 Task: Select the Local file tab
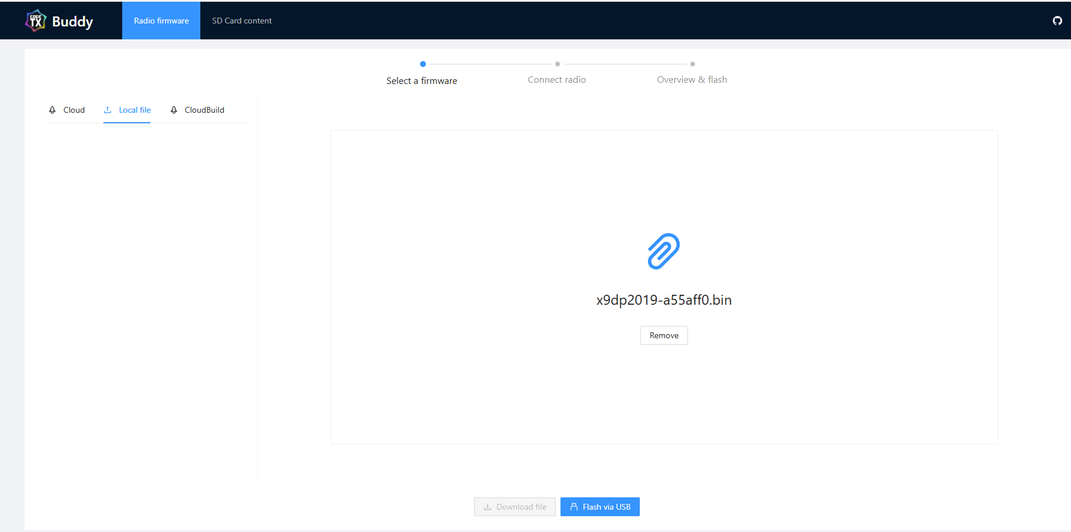coord(134,110)
